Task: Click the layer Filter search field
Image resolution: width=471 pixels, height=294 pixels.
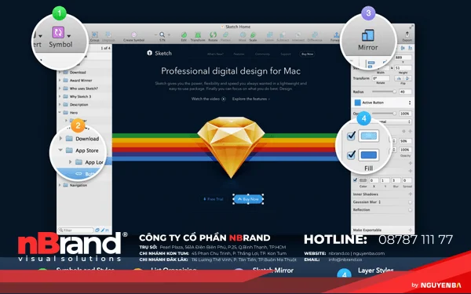Action: 75,230
